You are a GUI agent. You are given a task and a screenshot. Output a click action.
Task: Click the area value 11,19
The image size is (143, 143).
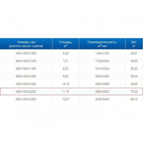click(x=65, y=92)
